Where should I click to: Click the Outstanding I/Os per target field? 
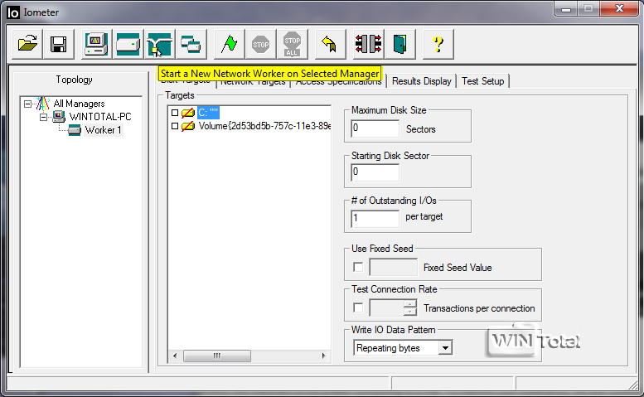375,219
